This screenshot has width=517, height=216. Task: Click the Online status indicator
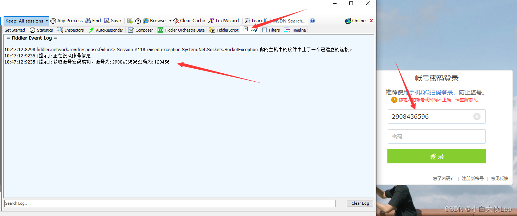point(355,21)
